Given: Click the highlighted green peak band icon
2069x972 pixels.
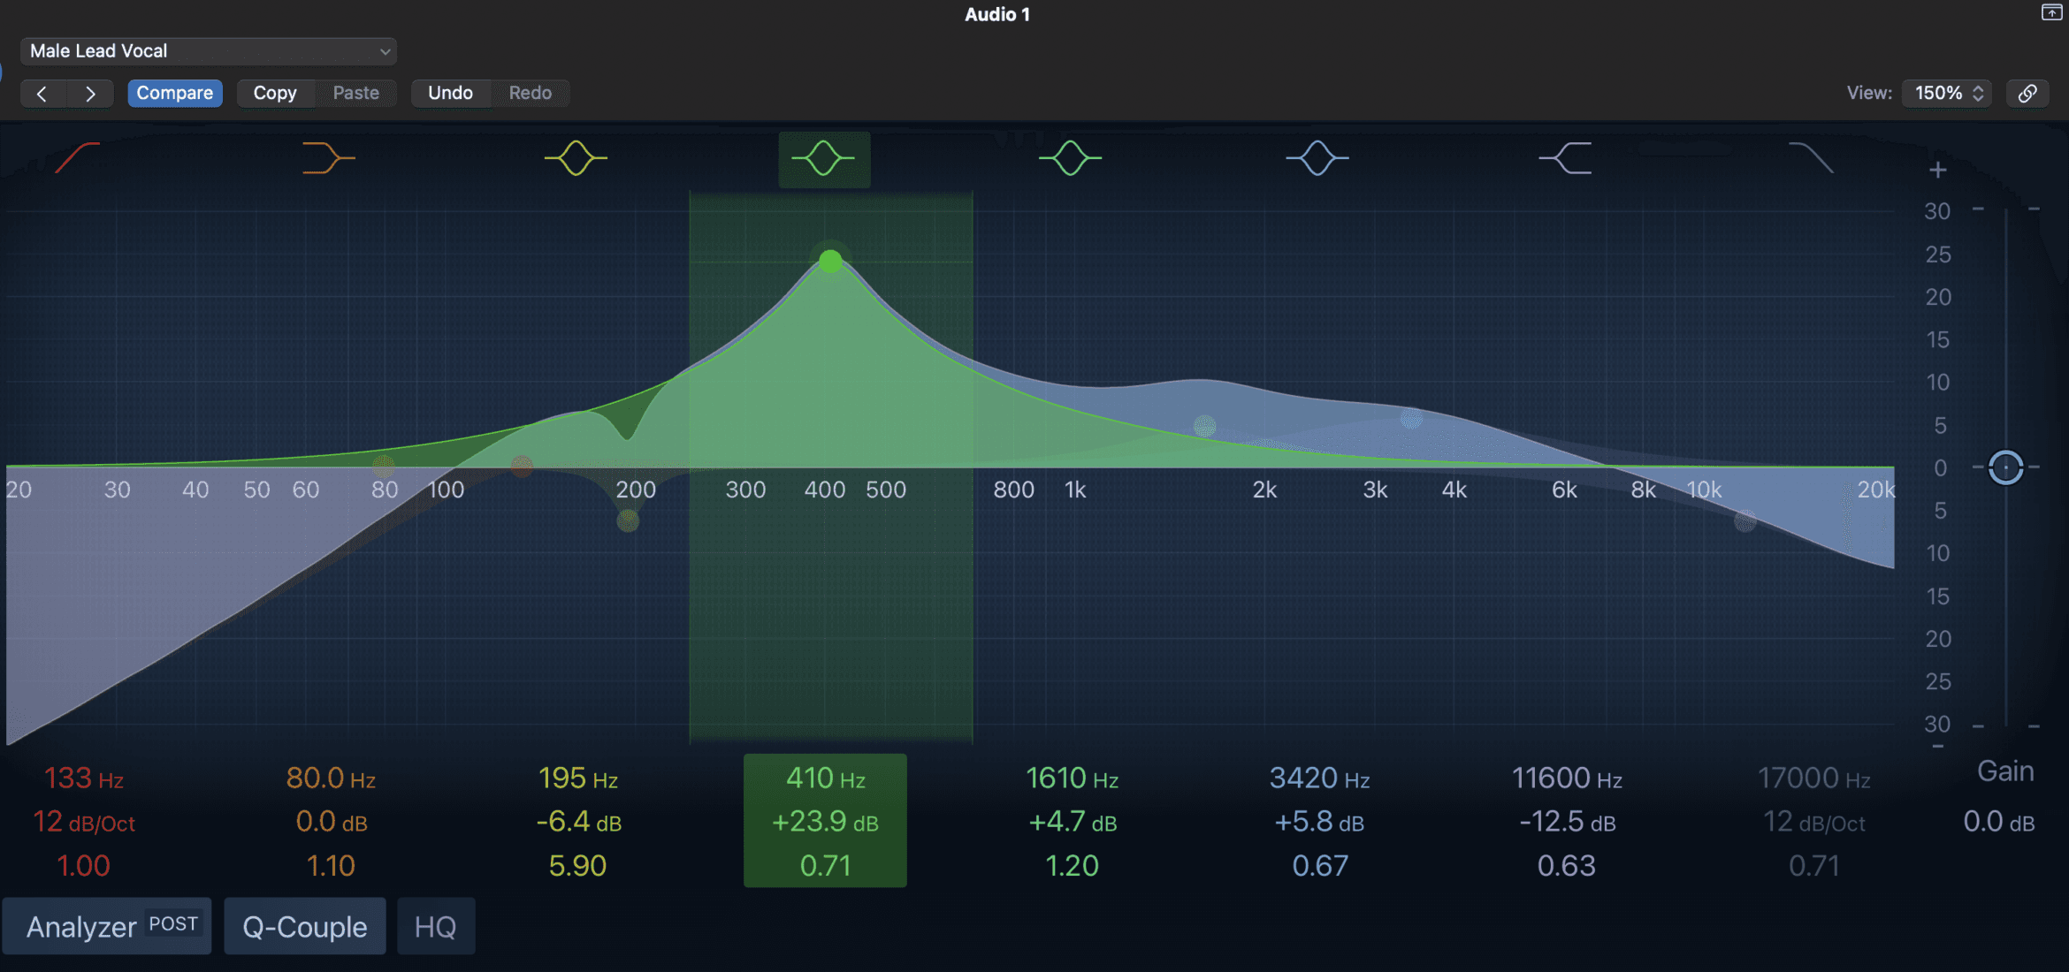Looking at the screenshot, I should [824, 158].
